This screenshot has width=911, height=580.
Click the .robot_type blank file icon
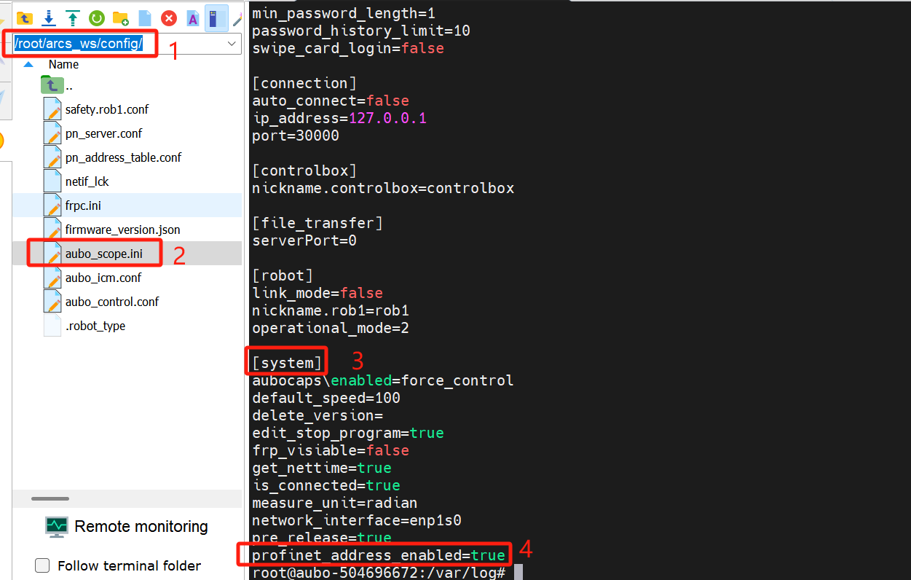(52, 326)
